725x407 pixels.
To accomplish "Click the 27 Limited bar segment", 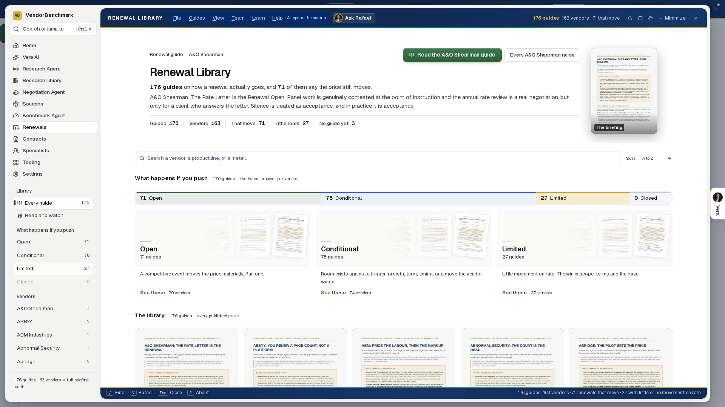I will [x=583, y=198].
